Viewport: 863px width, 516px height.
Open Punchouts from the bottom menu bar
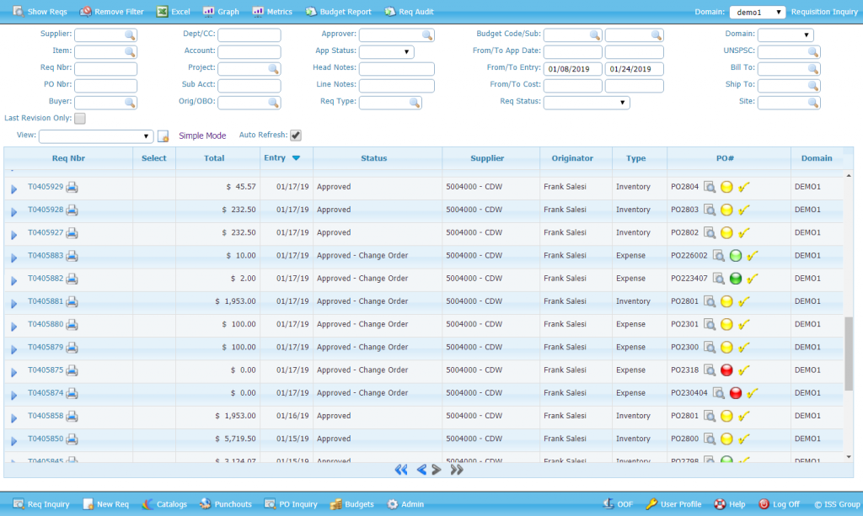click(x=225, y=504)
